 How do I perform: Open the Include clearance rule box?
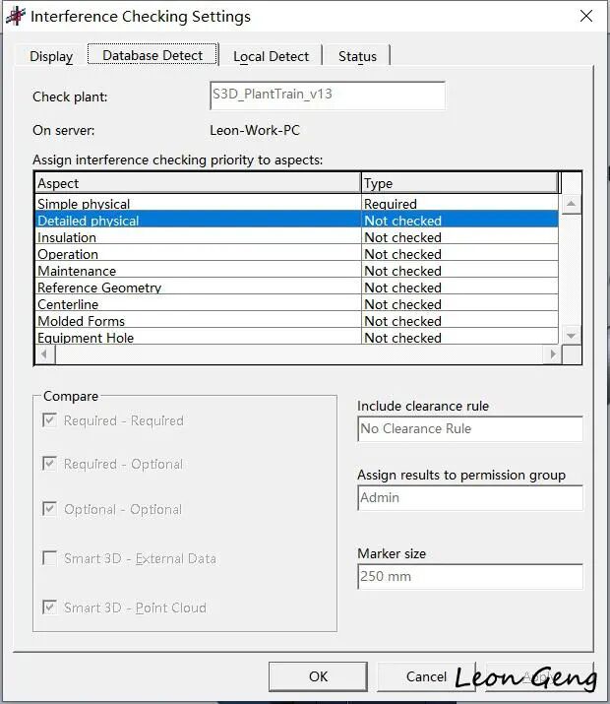(x=470, y=428)
